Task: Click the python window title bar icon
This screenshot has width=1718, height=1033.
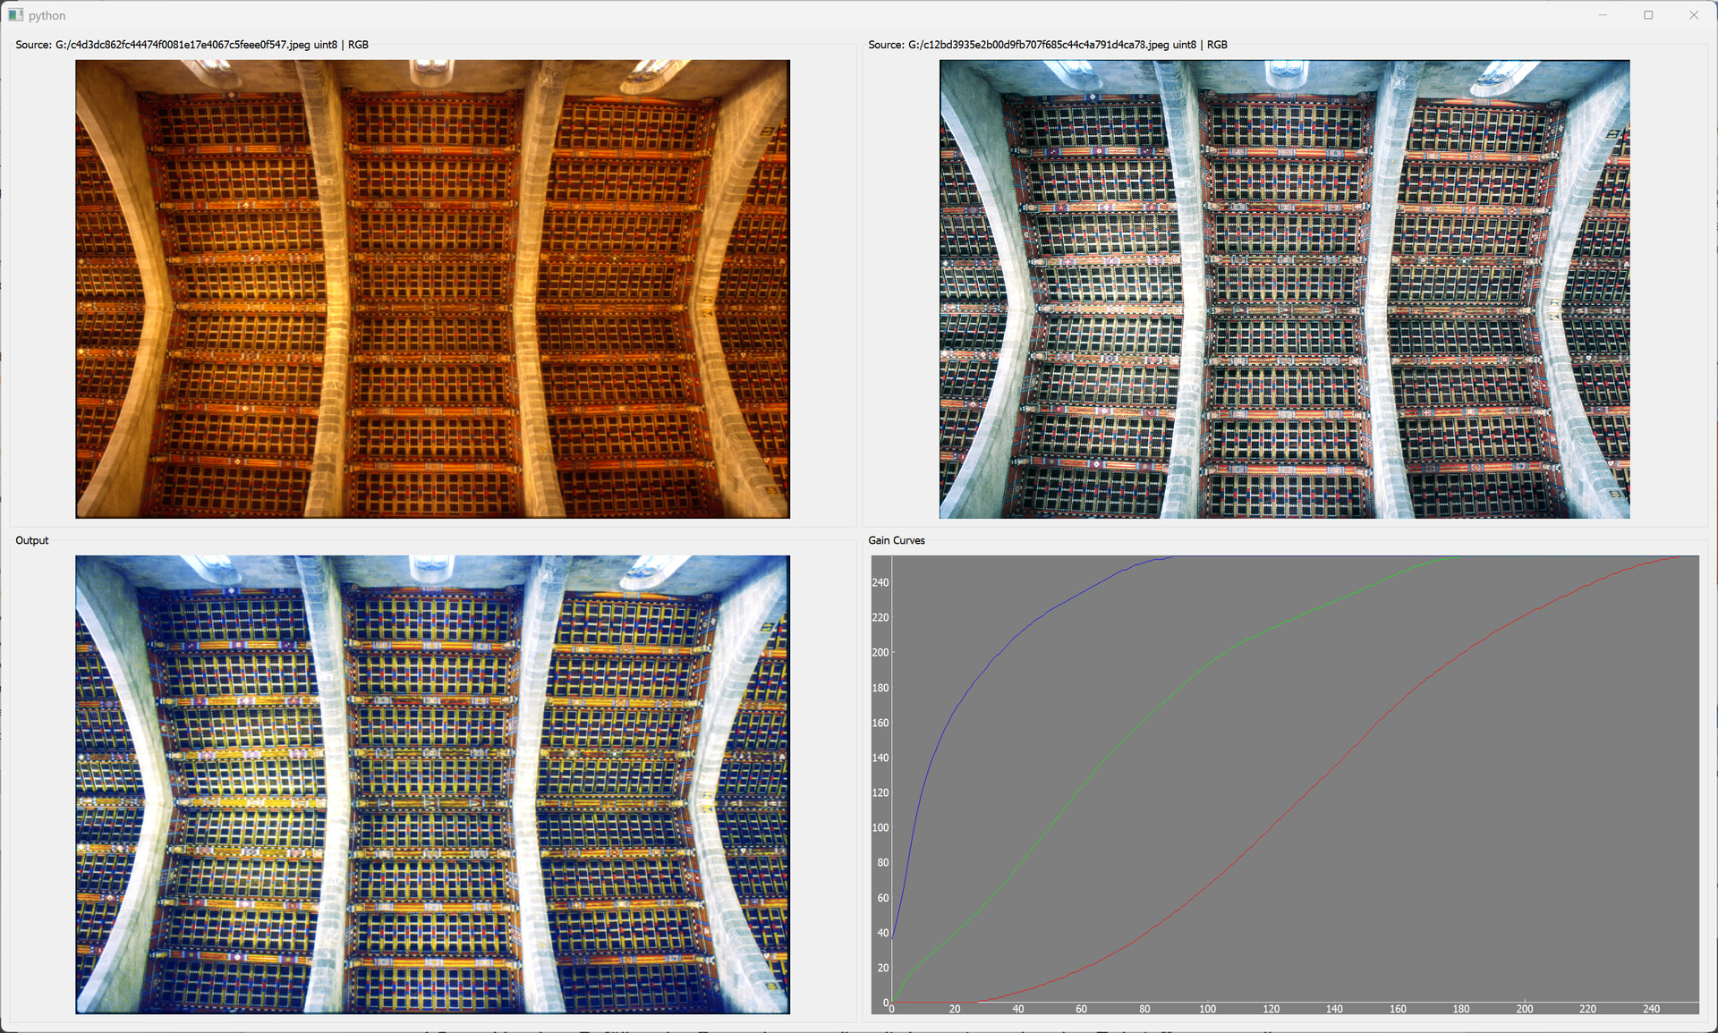Action: [x=15, y=15]
